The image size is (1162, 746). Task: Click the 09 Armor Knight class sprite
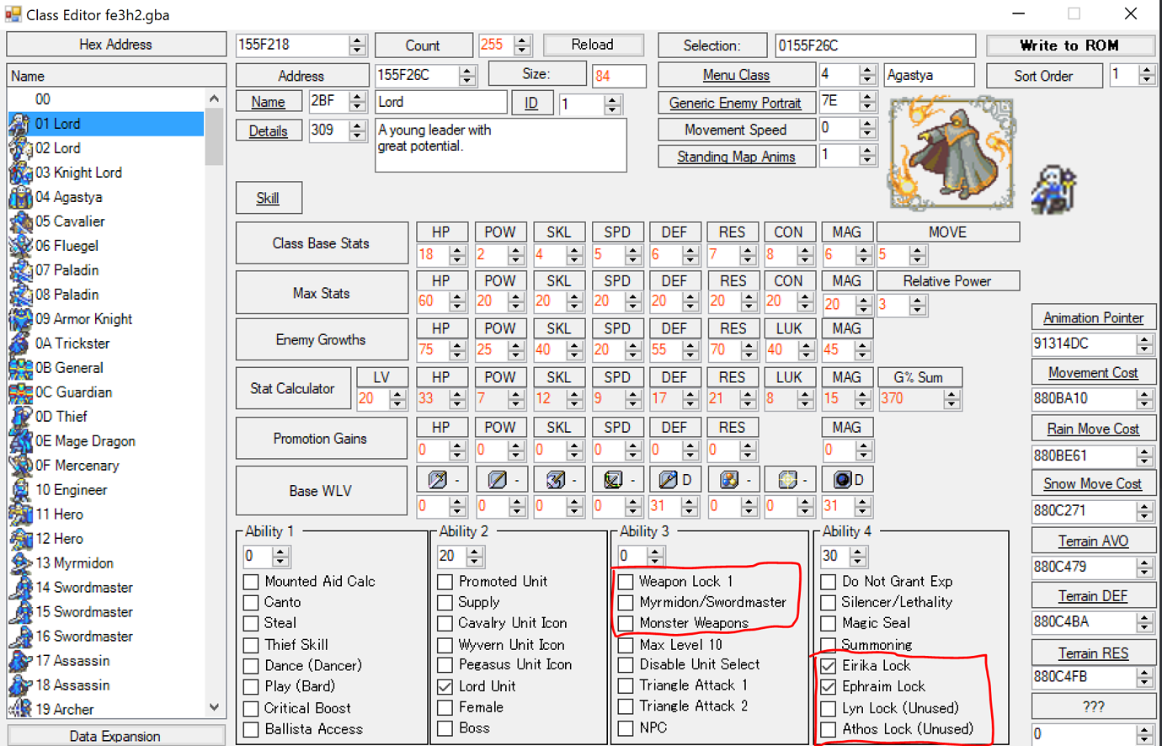click(19, 319)
